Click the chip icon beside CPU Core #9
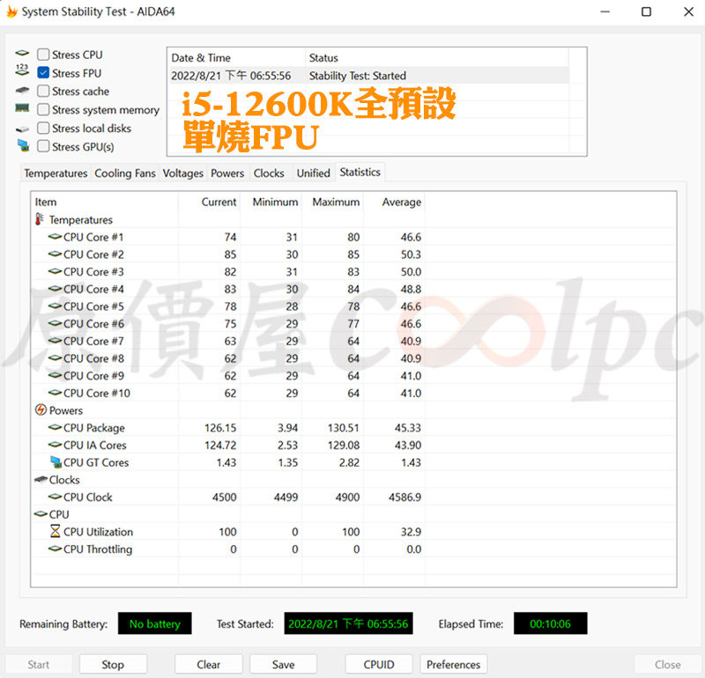The height and width of the screenshot is (678, 705). [55, 375]
